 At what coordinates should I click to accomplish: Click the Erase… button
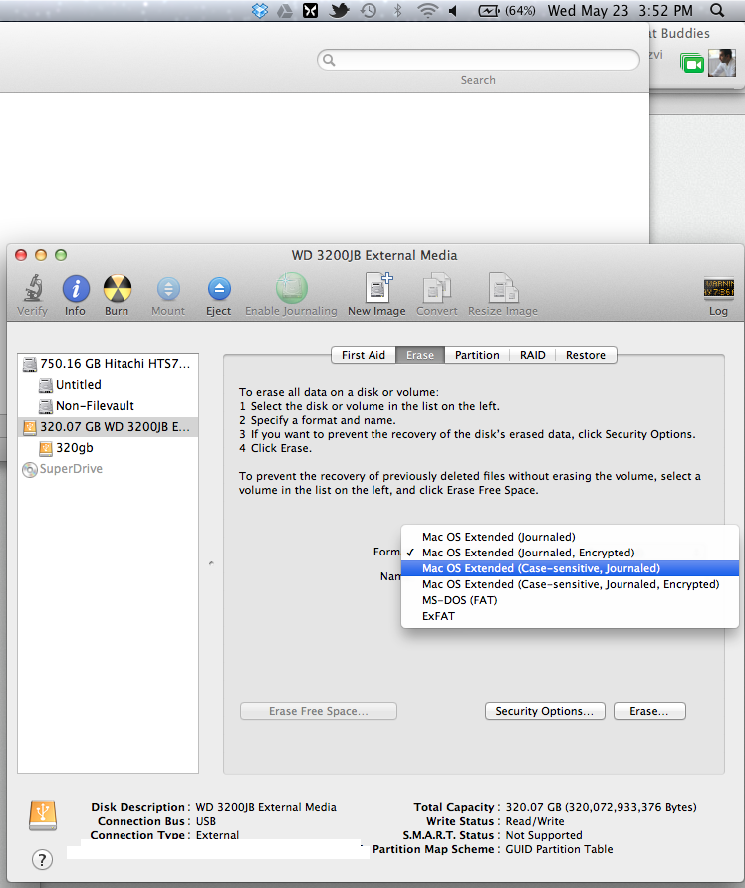649,711
